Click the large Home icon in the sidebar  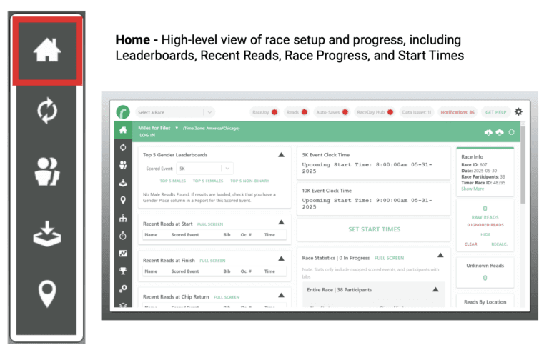click(47, 50)
